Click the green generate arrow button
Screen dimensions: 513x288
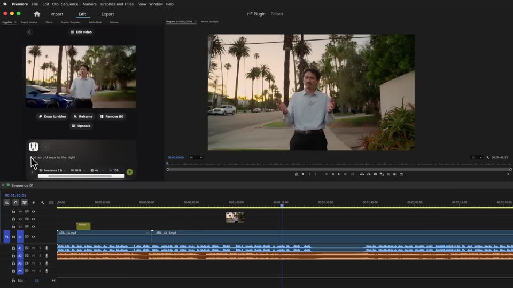pyautogui.click(x=129, y=172)
